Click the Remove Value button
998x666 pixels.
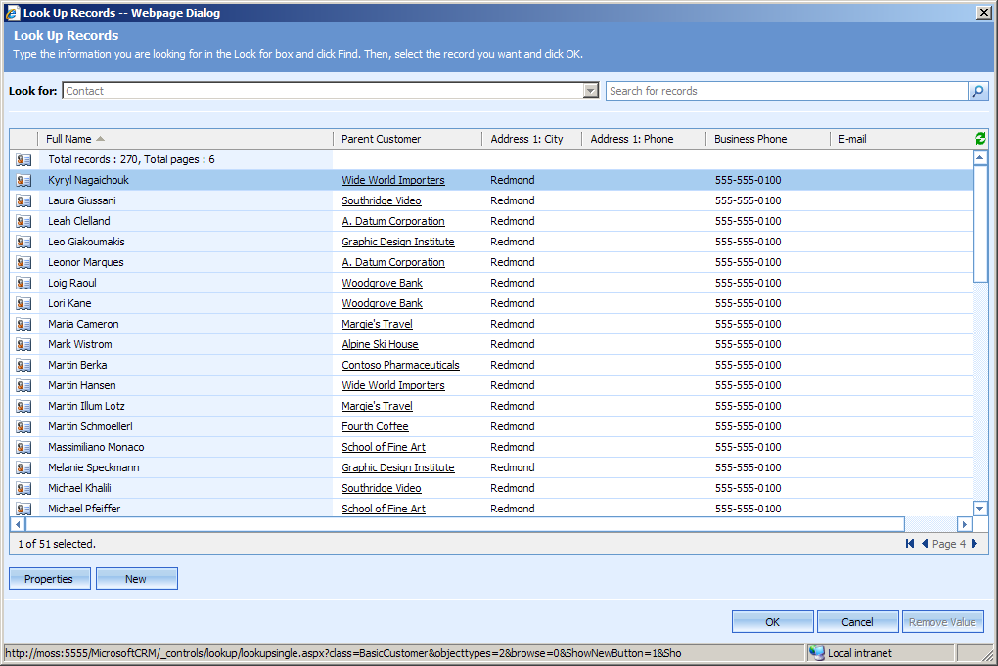click(942, 621)
